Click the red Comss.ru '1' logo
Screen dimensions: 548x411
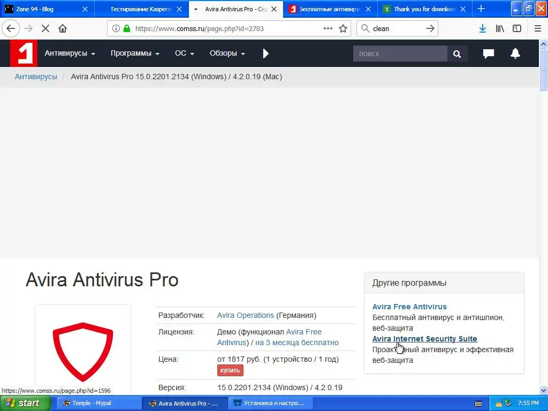(x=24, y=53)
